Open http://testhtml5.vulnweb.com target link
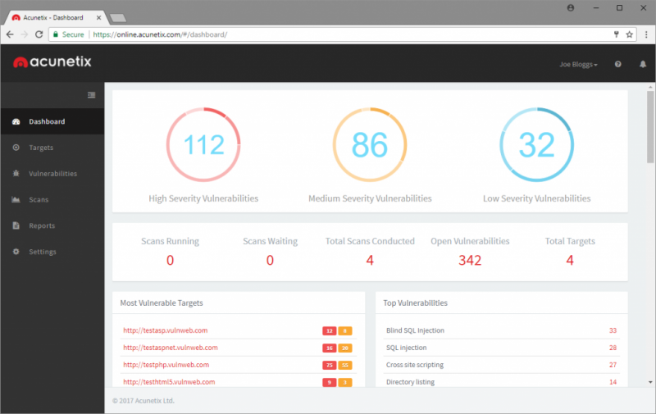 (x=169, y=382)
